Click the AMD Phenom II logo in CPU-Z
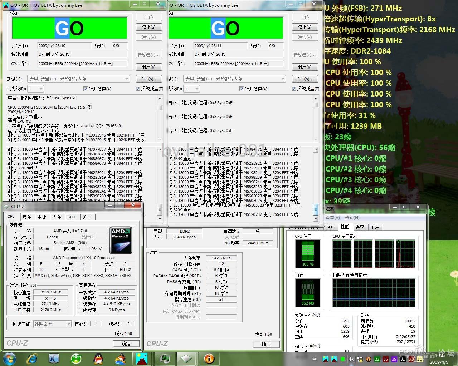 tap(121, 240)
